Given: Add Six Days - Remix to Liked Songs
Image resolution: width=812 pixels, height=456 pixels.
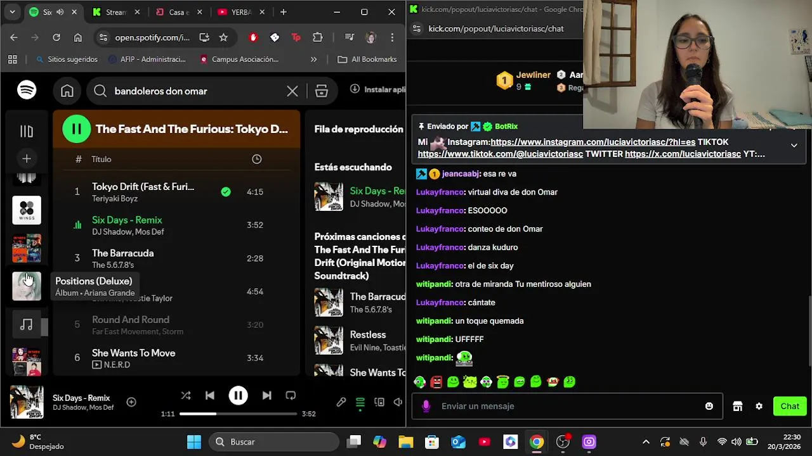Looking at the screenshot, I should tap(131, 402).
